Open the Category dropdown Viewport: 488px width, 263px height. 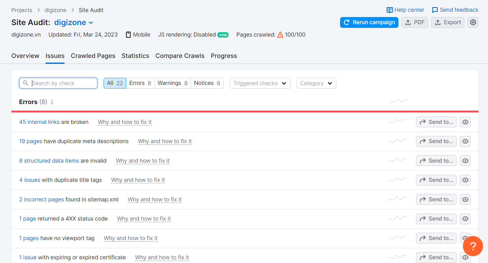click(x=316, y=83)
